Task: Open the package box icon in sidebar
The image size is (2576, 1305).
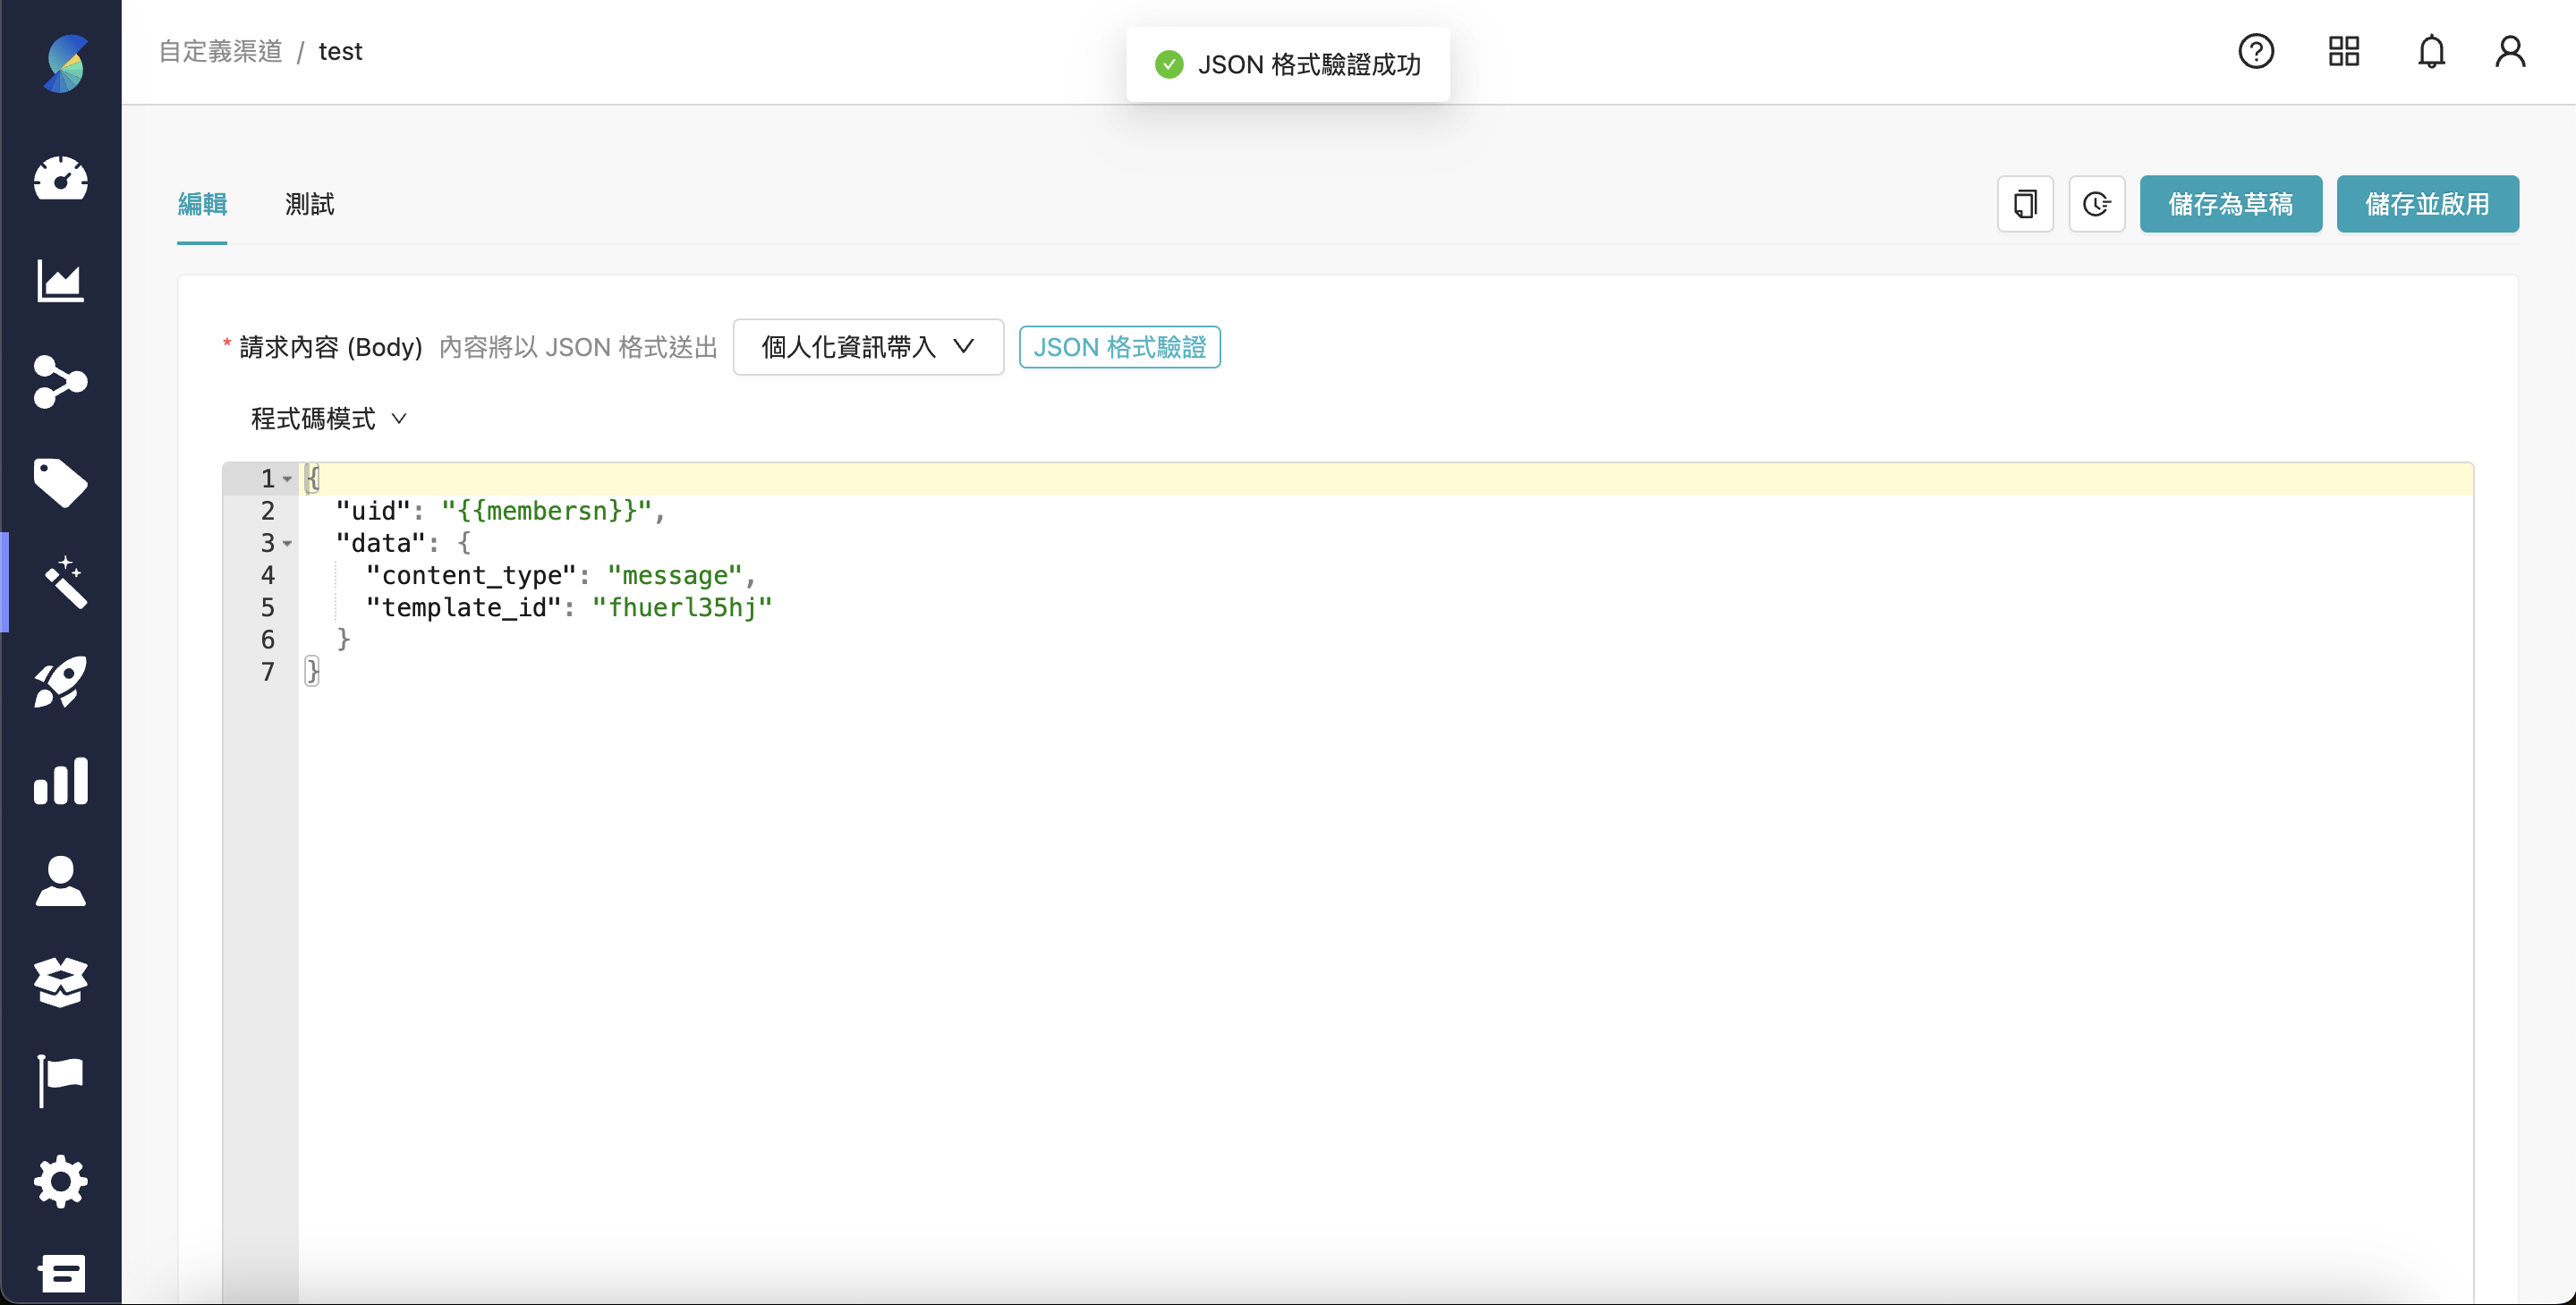Action: tap(61, 982)
